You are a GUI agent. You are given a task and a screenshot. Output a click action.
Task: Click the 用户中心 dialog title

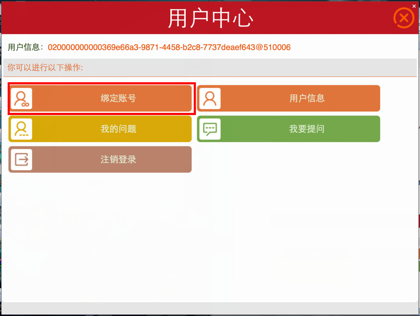(x=210, y=18)
